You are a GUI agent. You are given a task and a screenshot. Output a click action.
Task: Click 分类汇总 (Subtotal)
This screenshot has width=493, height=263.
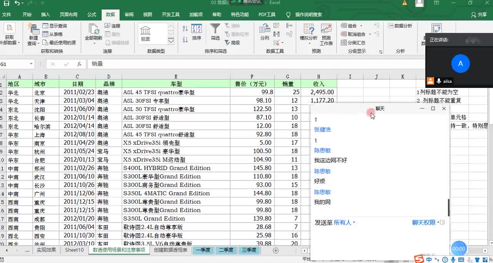tap(353, 43)
